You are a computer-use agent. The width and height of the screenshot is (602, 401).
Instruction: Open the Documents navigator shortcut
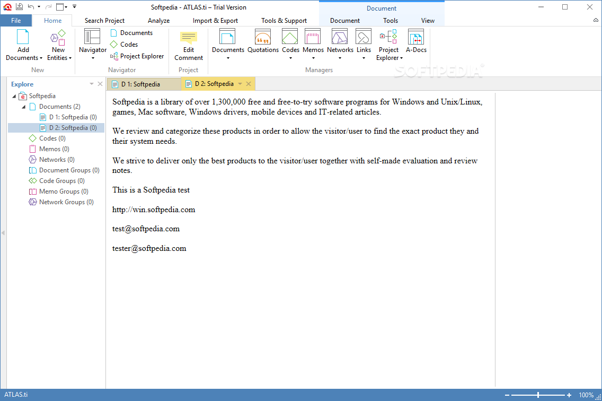click(131, 33)
